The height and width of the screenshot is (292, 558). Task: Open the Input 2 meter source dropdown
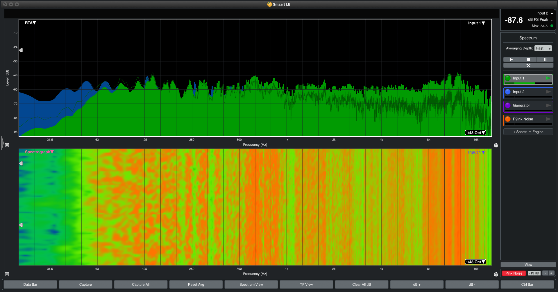coord(545,13)
